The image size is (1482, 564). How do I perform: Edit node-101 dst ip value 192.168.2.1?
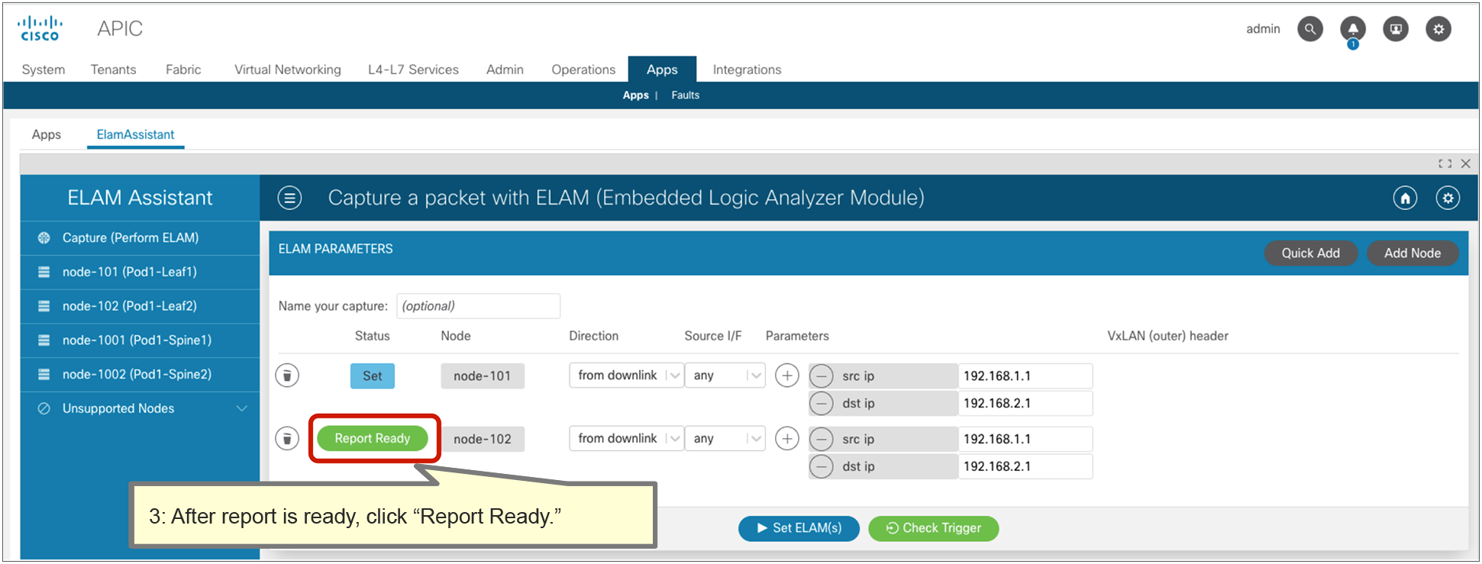point(1025,403)
